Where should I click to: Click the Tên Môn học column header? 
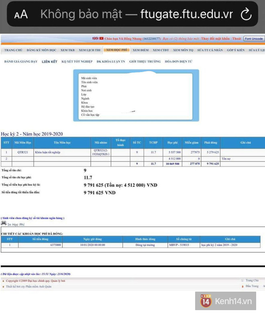pos(62,143)
